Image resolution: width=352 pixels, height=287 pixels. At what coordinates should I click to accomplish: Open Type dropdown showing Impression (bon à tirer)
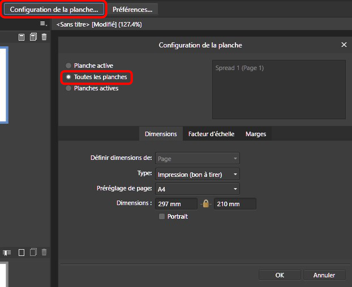pyautogui.click(x=198, y=175)
